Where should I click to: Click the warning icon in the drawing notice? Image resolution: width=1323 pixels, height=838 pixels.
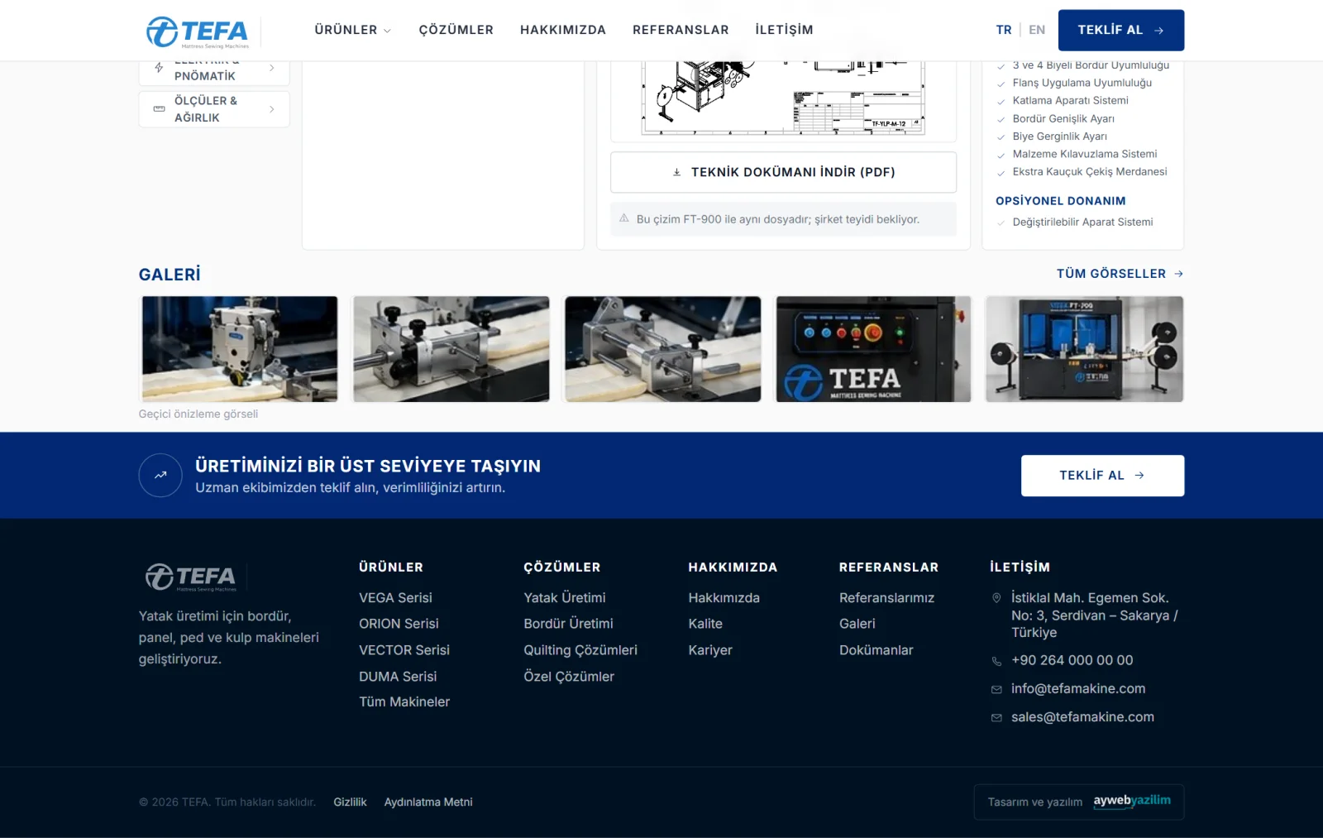pos(624,219)
